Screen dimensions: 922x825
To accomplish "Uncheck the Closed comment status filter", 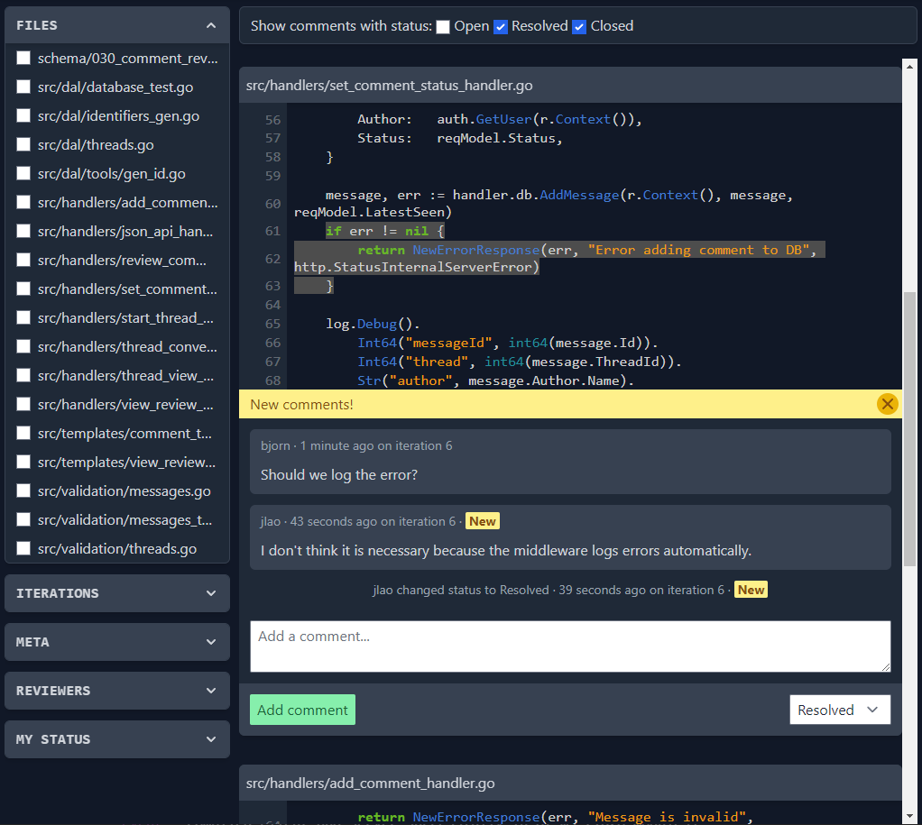I will point(578,26).
